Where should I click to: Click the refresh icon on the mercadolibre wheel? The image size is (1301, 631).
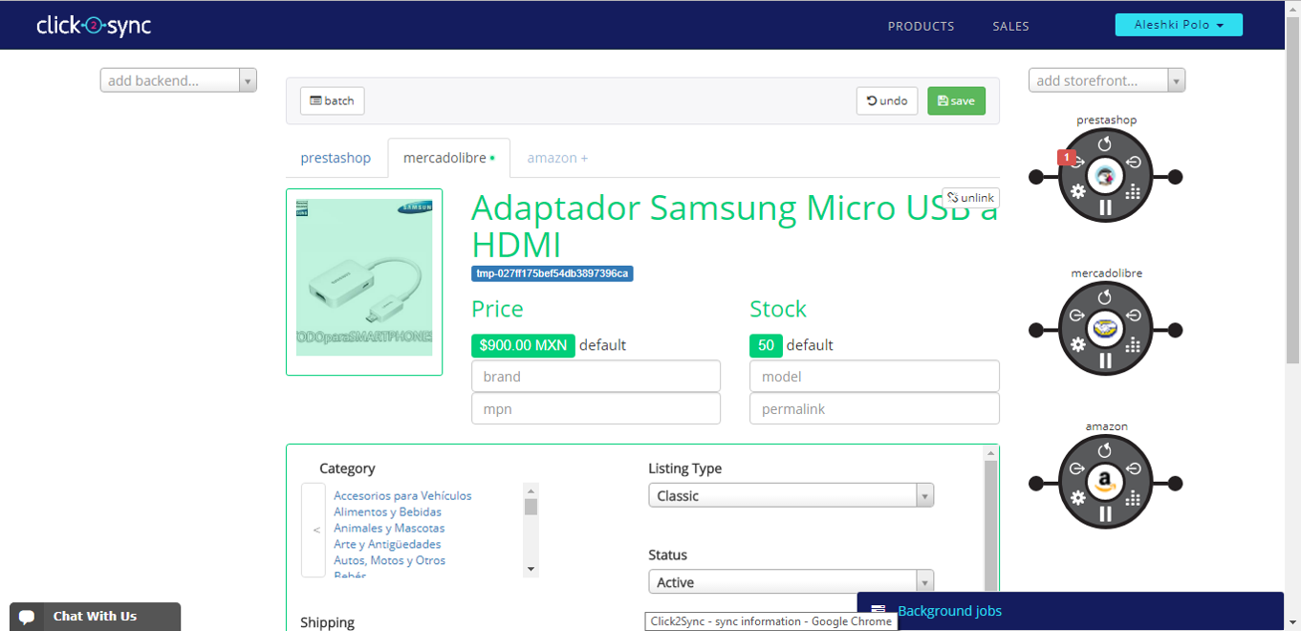coord(1105,298)
